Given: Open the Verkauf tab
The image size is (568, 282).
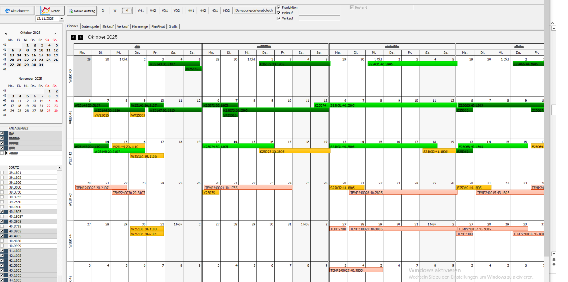Looking at the screenshot, I should point(123,26).
